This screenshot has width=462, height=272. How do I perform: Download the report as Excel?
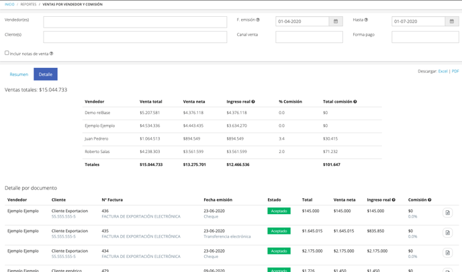click(x=443, y=71)
